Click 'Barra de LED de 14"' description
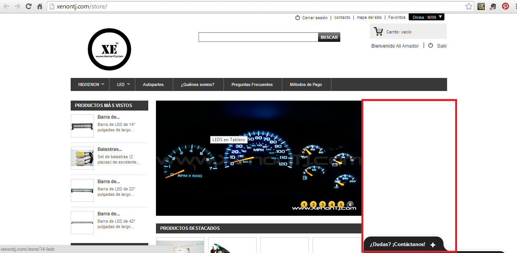517x253 pixels. 116,127
